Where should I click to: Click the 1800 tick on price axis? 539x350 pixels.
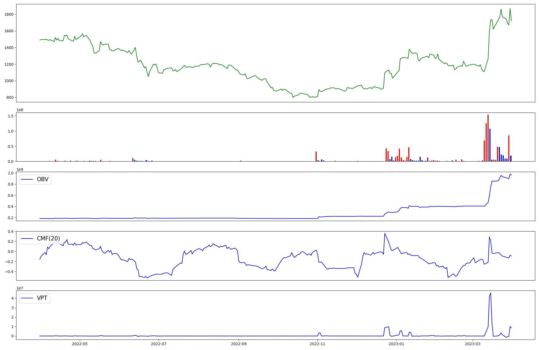[9, 14]
